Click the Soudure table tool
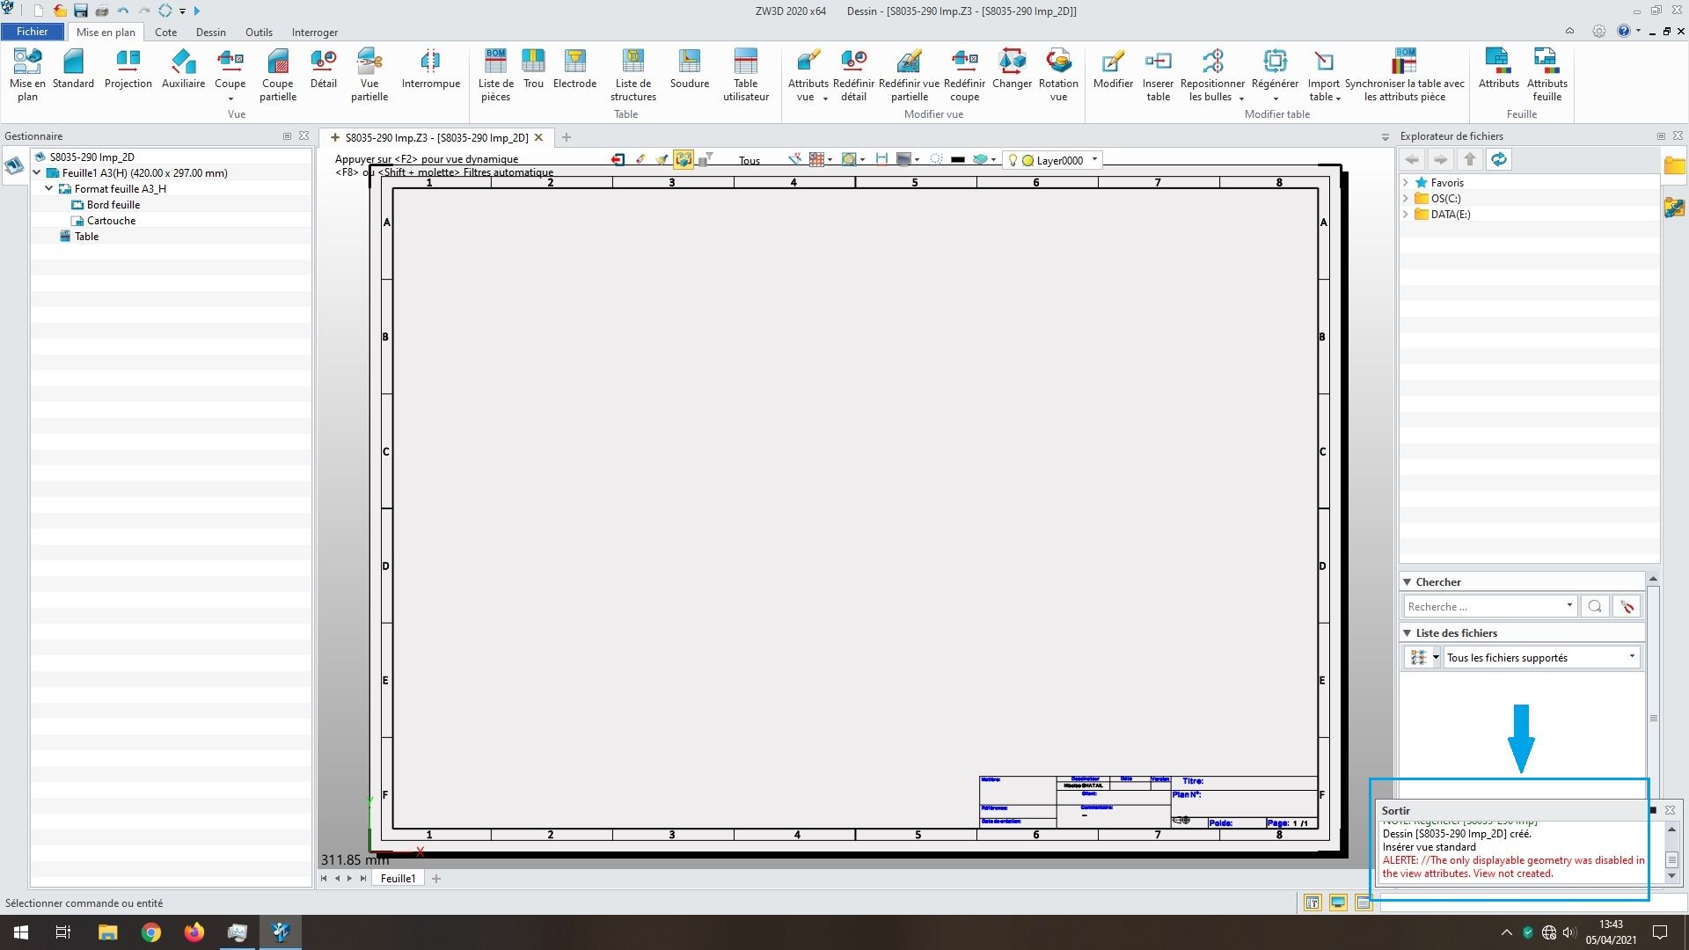1689x950 pixels. coord(690,69)
